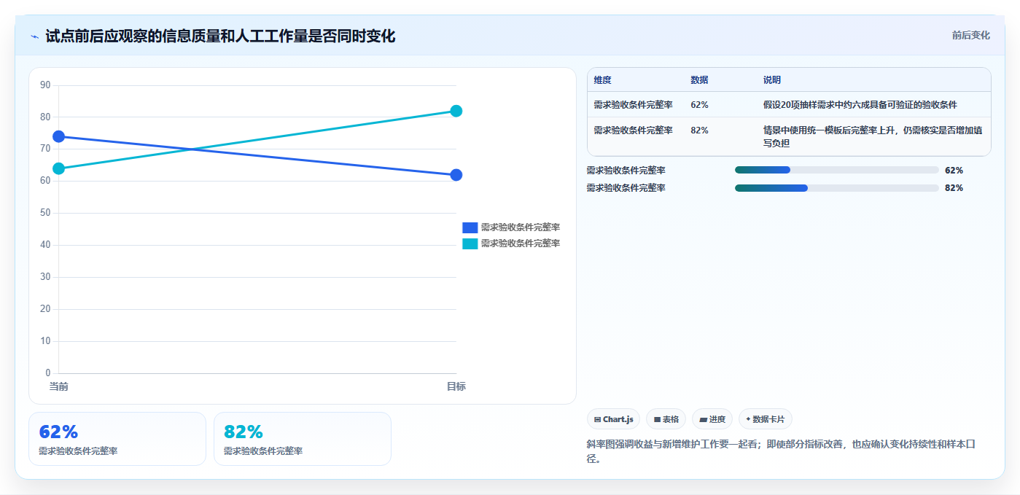
Task: Click the 说明 column header
Action: coord(772,80)
